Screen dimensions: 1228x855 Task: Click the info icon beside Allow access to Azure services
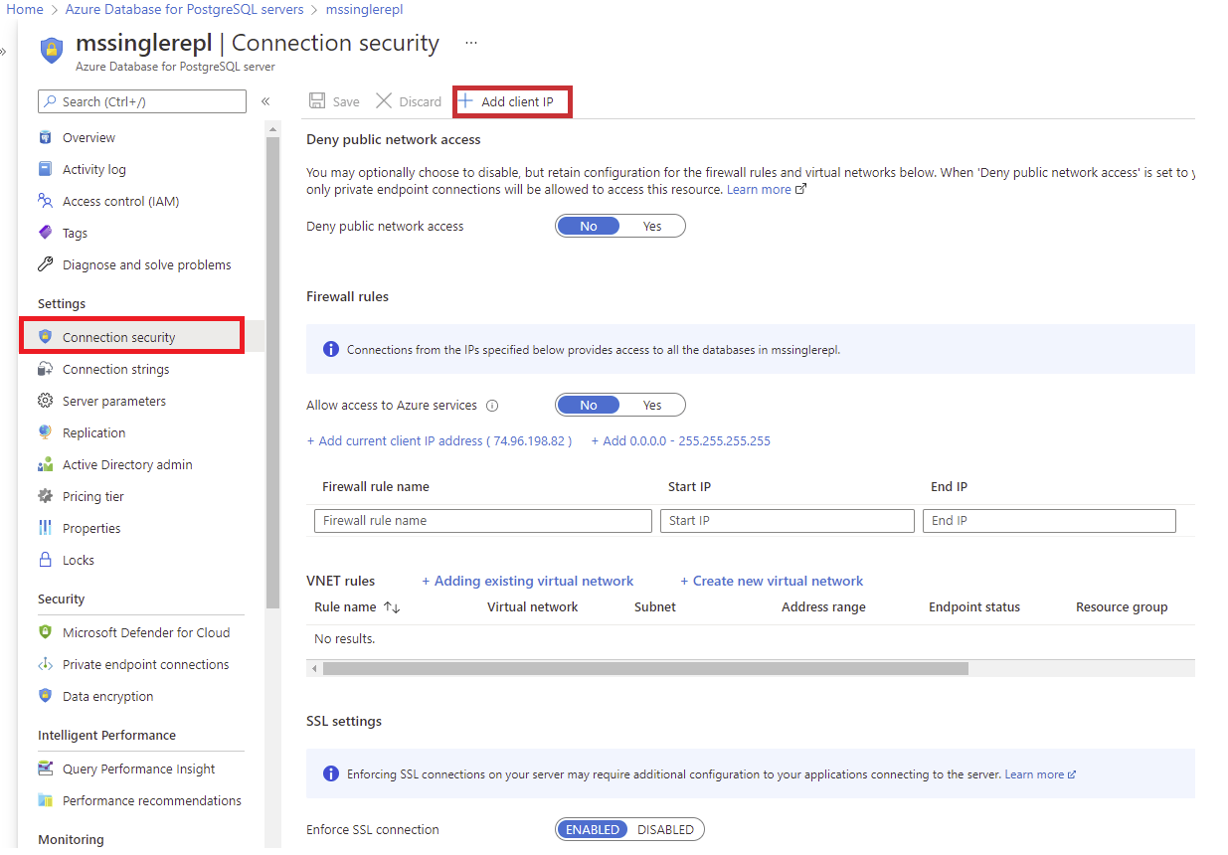(492, 406)
